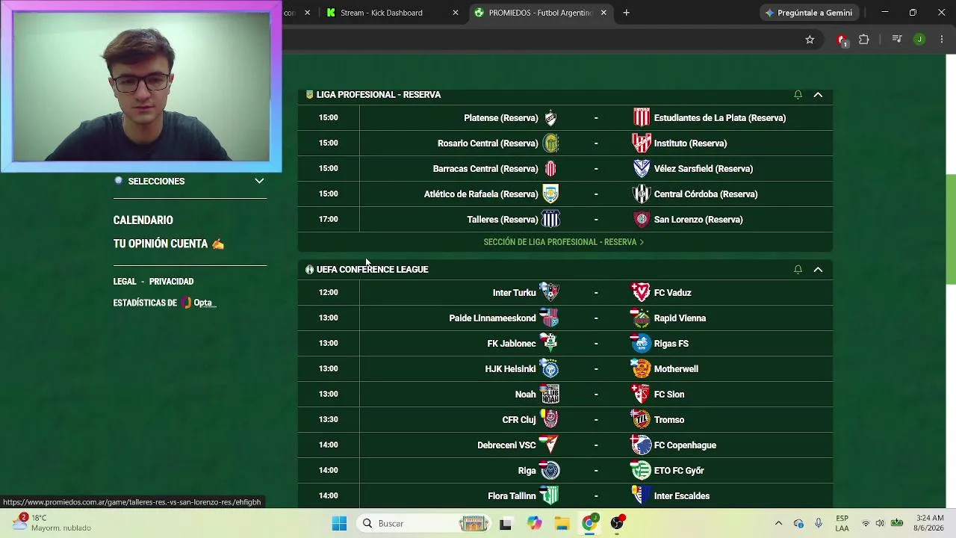Image resolution: width=956 pixels, height=538 pixels.
Task: Go to SECCIÓN DE LIGA PROFESIONAL - RESERVA
Action: [564, 242]
